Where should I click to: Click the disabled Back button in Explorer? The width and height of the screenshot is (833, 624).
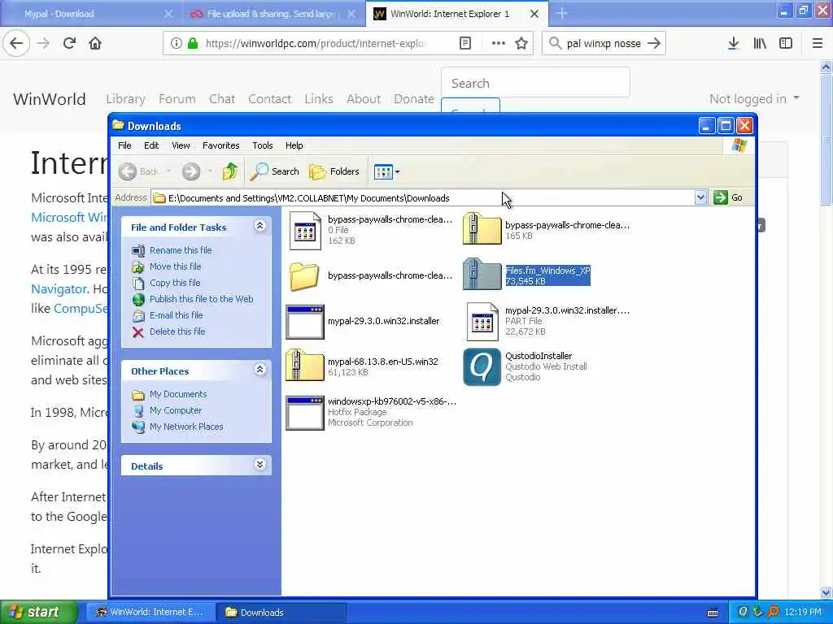pos(139,171)
